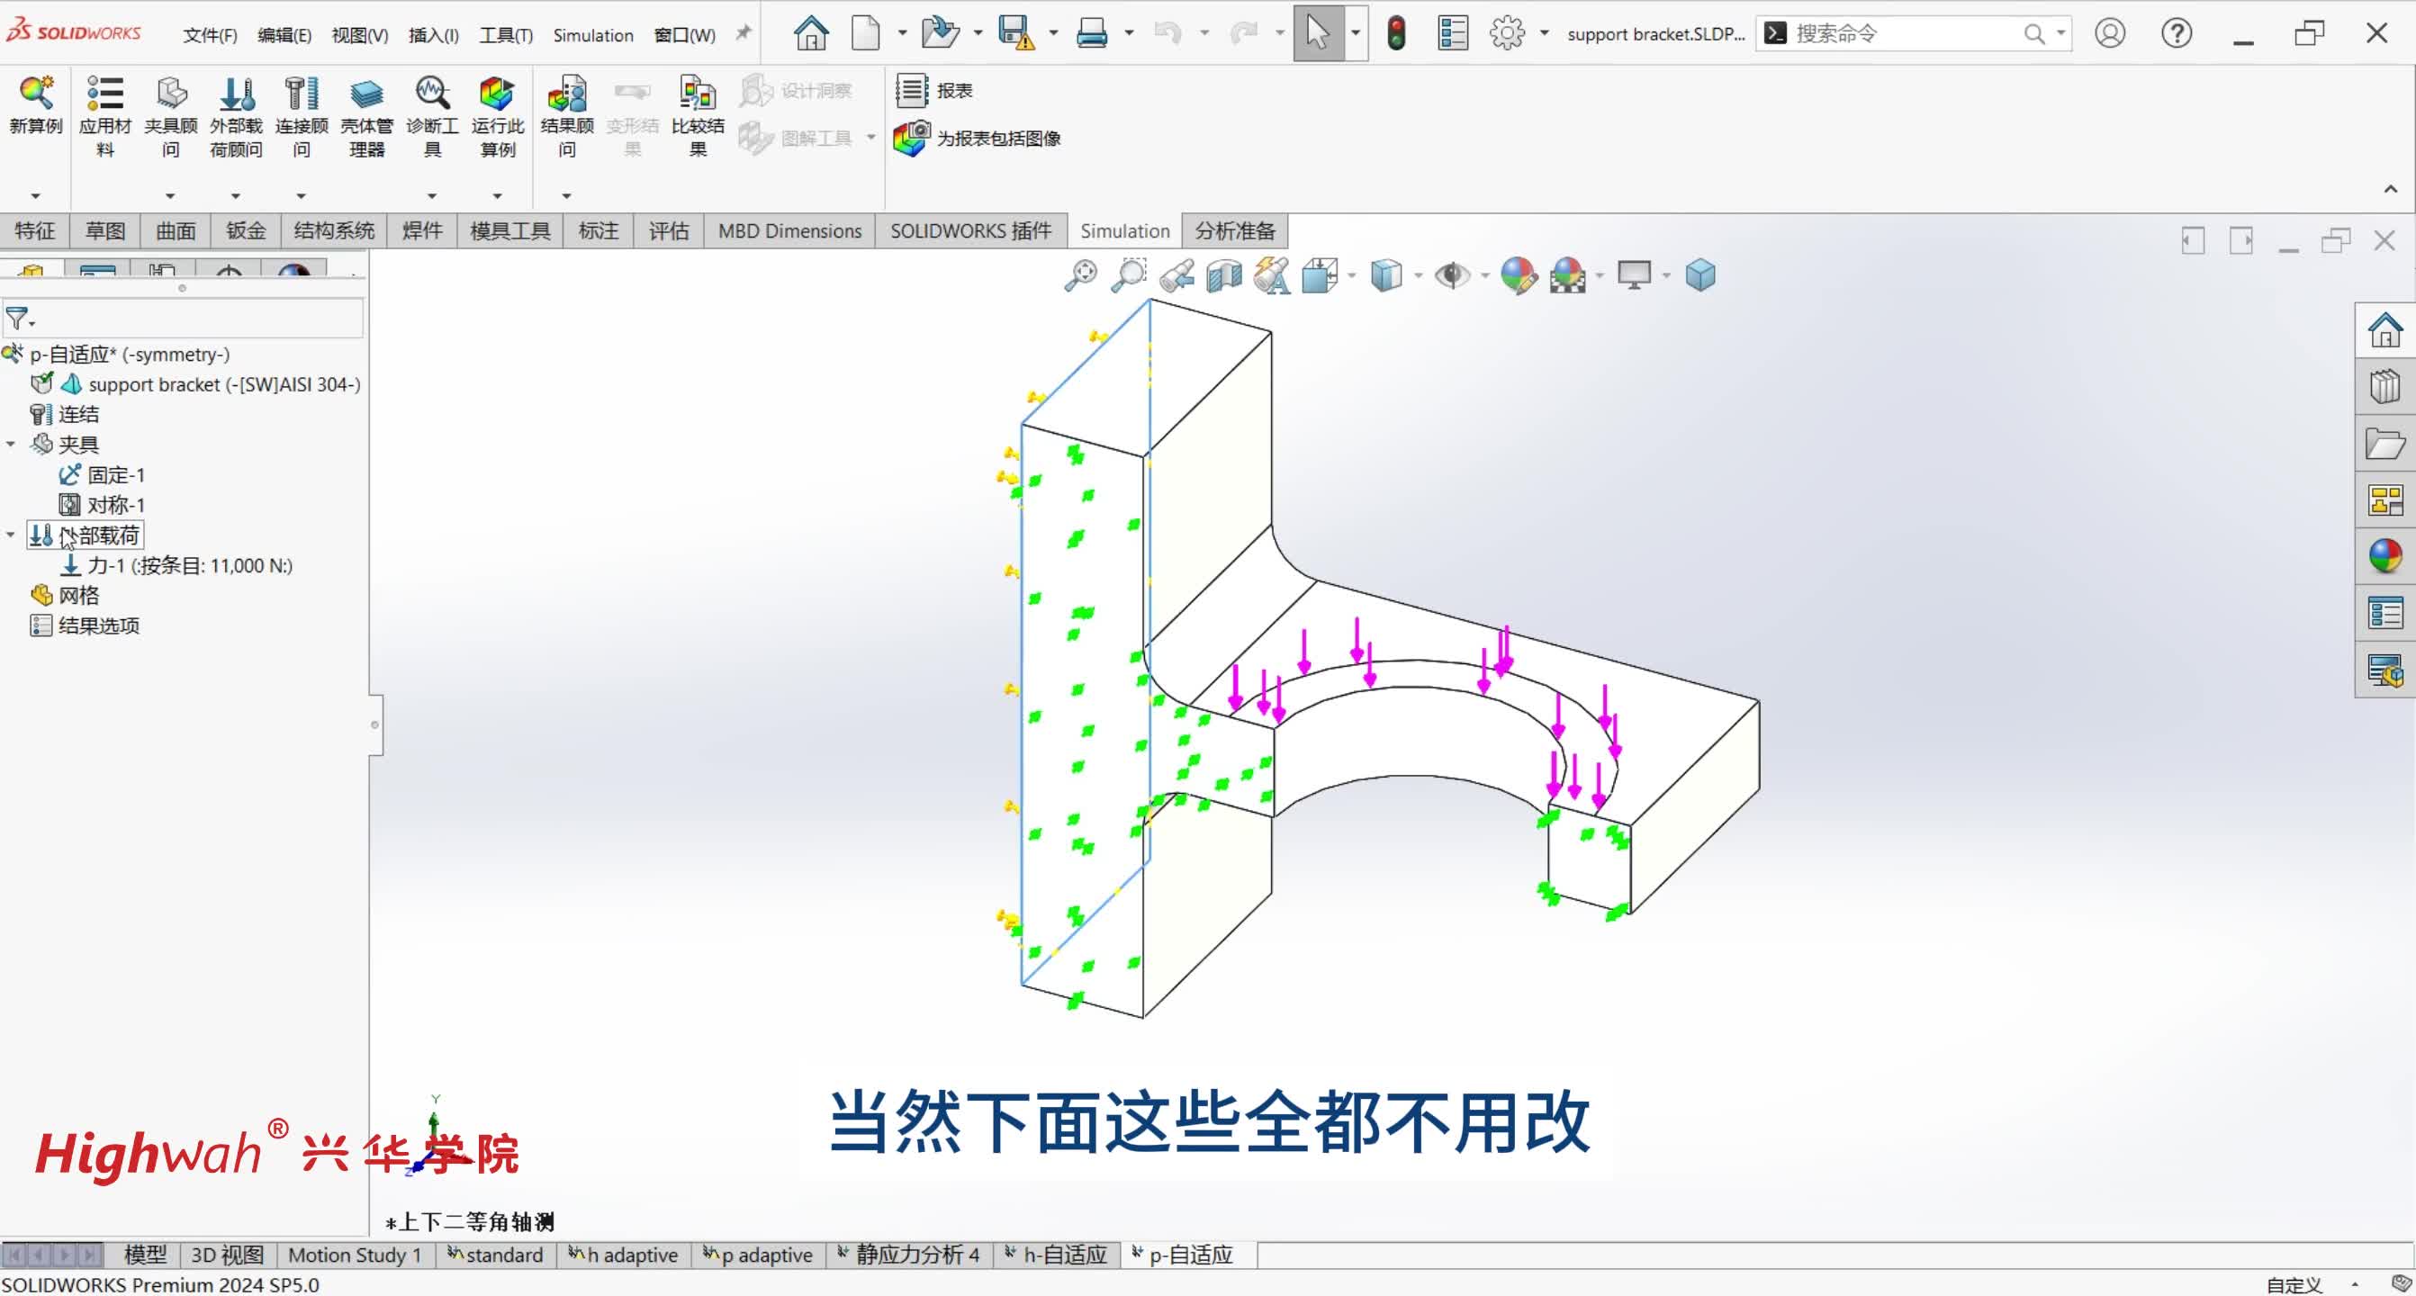This screenshot has width=2416, height=1296.
Task: Collapse the 外部载荷 tree node
Action: pyautogui.click(x=12, y=535)
